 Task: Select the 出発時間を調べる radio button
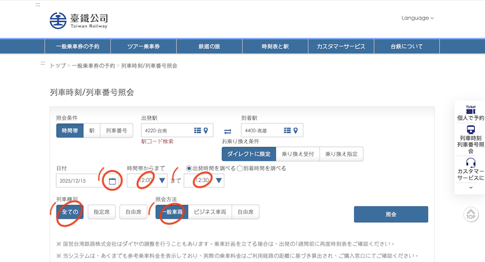pyautogui.click(x=189, y=168)
